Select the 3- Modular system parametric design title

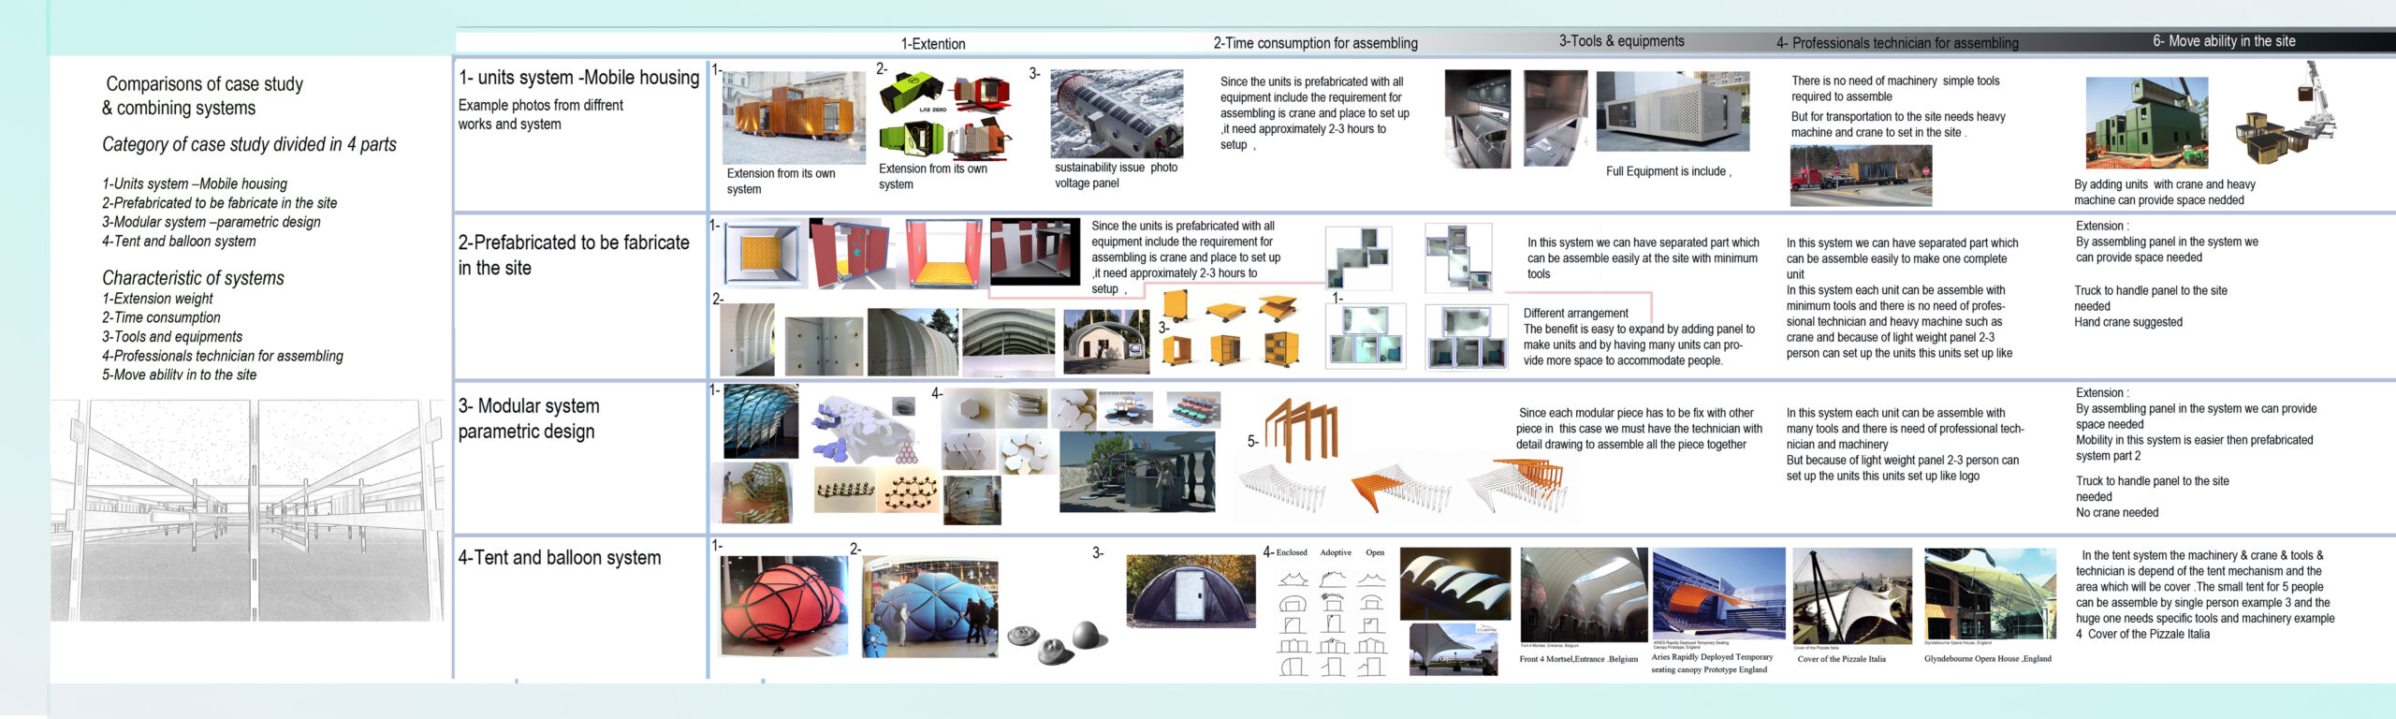(x=529, y=418)
